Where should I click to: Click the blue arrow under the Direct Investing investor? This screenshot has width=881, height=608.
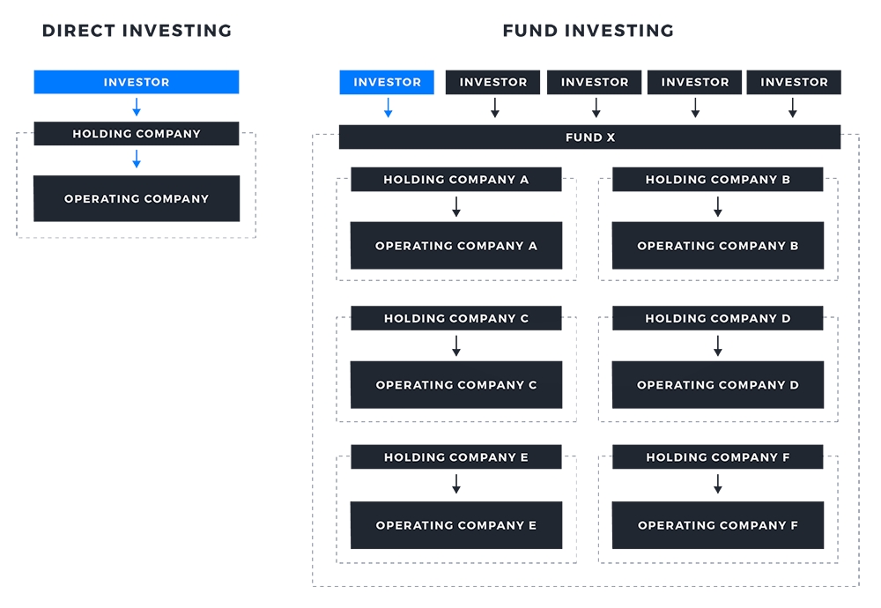137,108
